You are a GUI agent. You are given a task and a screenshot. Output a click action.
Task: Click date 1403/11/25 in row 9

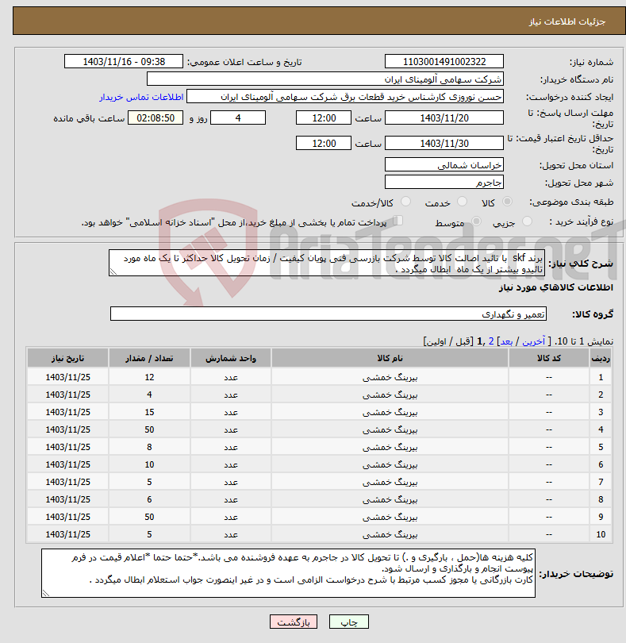point(67,517)
